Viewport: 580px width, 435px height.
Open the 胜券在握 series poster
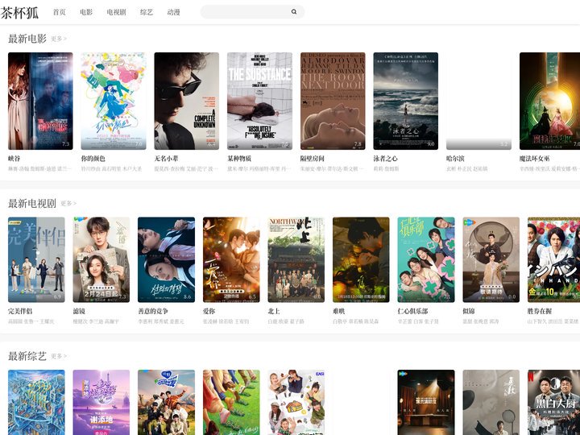pyautogui.click(x=553, y=259)
